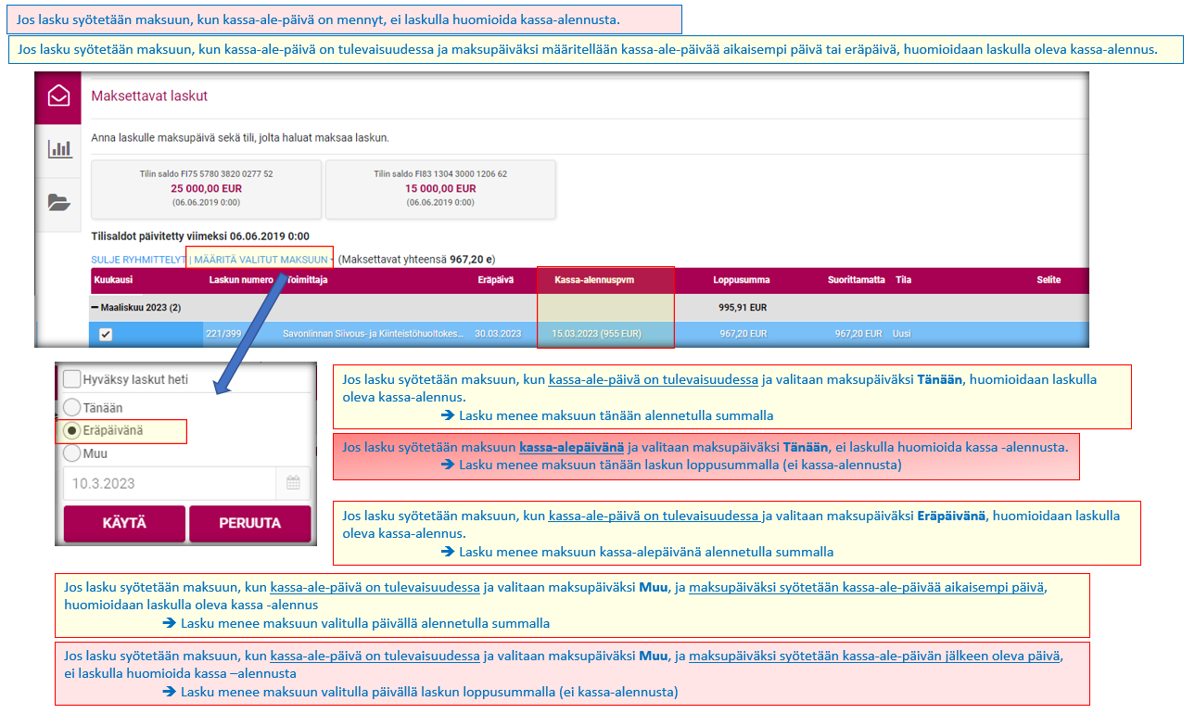Open the folder archive icon in sidebar
This screenshot has width=1195, height=714.
pyautogui.click(x=59, y=202)
